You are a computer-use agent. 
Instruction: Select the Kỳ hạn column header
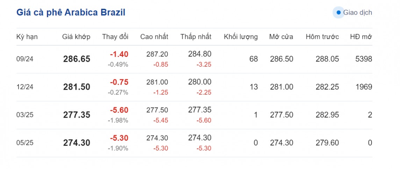pyautogui.click(x=27, y=37)
